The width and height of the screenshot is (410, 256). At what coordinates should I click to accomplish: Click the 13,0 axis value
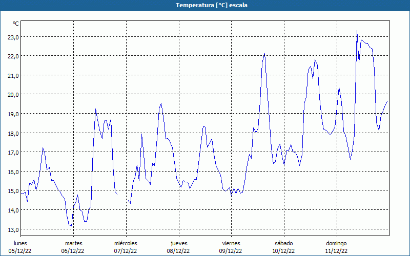[13, 229]
